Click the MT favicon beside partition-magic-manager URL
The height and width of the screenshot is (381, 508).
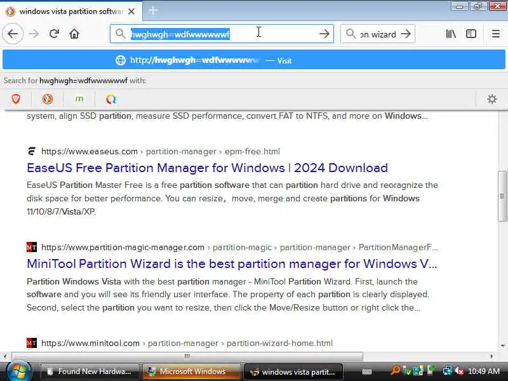tap(31, 247)
